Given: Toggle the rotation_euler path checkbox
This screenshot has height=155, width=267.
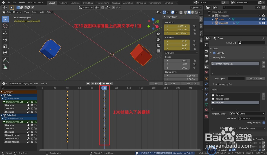Looking at the screenshot, I should click(213, 99).
